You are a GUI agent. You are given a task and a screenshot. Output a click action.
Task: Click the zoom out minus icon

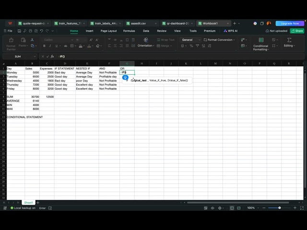264,208
